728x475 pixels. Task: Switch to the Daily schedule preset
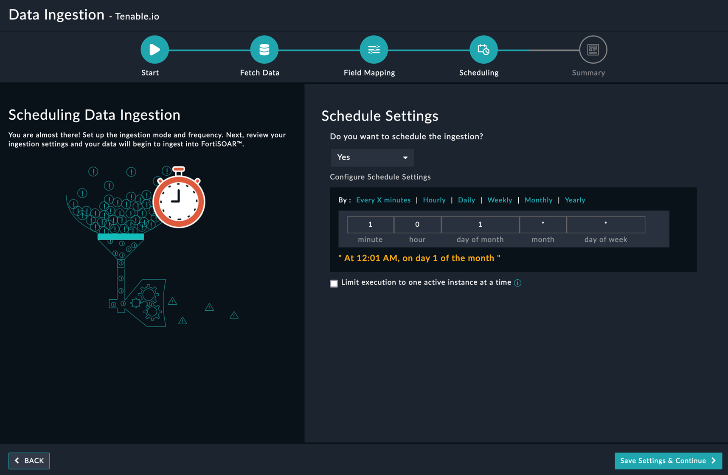[466, 200]
